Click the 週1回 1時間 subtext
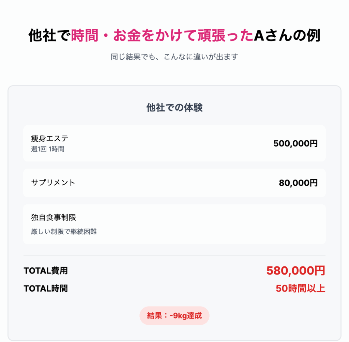Image resolution: width=349 pixels, height=342 pixels. coord(48,149)
